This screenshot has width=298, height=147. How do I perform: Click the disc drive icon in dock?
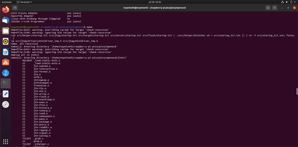click(6, 105)
